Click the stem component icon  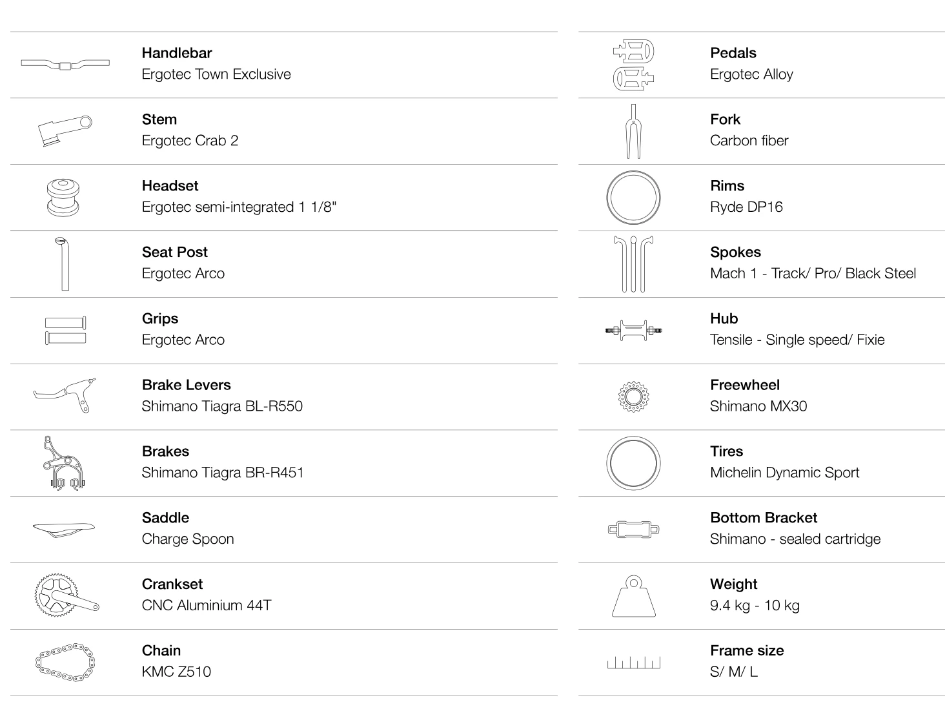(x=65, y=130)
